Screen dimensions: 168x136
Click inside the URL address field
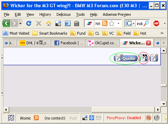98,24
